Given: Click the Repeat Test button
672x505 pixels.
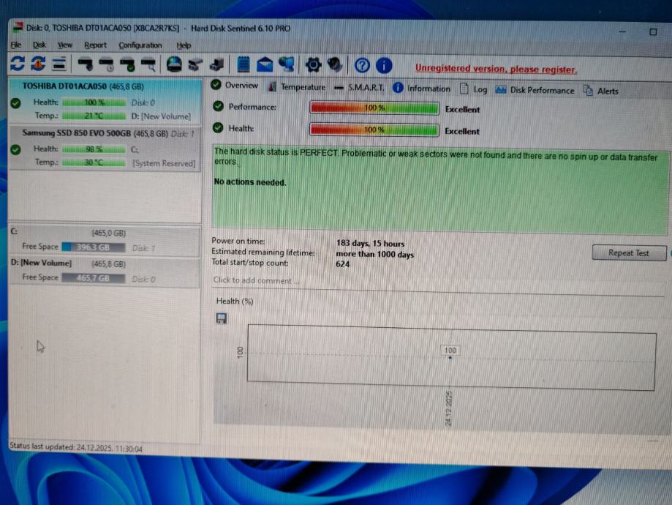Looking at the screenshot, I should click(629, 252).
